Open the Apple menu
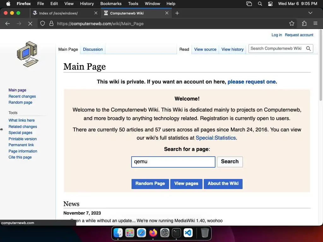This screenshot has width=323, height=242. coord(8,3)
